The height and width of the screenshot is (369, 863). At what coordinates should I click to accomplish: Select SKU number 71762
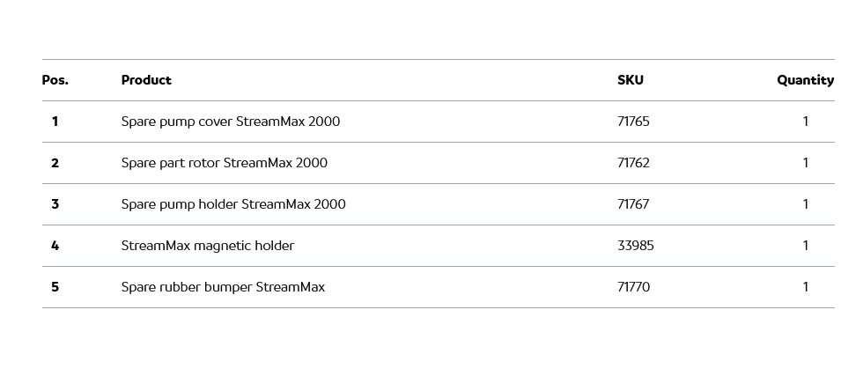coord(633,163)
